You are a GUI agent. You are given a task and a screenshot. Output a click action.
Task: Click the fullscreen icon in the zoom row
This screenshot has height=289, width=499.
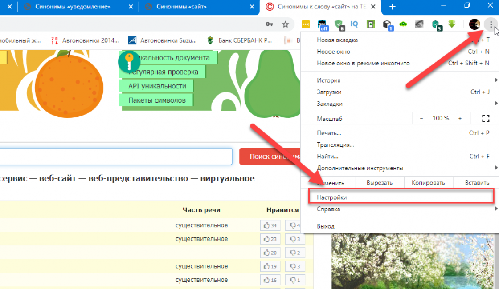tap(486, 118)
